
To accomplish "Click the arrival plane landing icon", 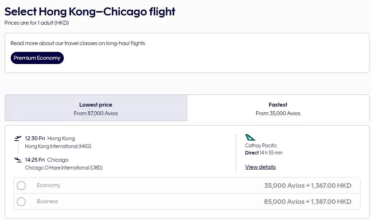I will click(18, 160).
